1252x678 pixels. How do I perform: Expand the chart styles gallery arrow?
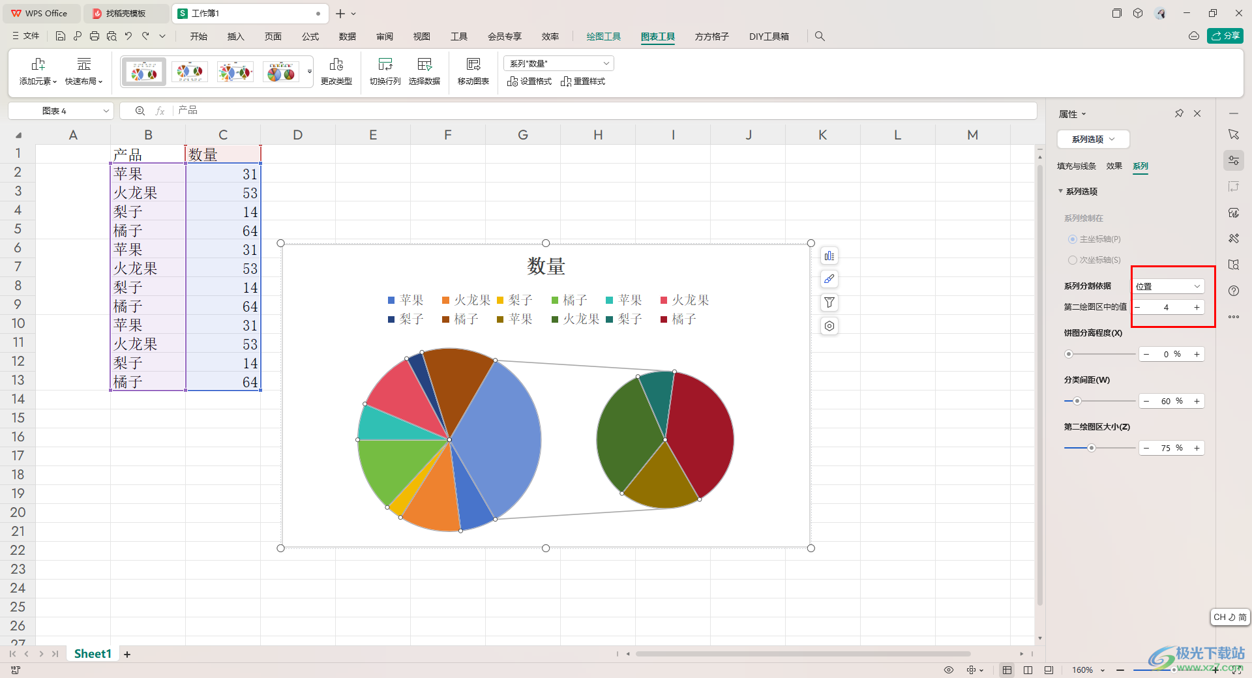310,72
